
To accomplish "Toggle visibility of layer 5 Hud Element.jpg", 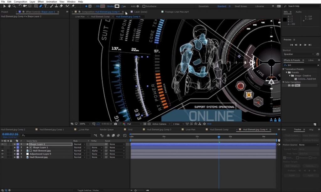I will [x=3, y=157].
